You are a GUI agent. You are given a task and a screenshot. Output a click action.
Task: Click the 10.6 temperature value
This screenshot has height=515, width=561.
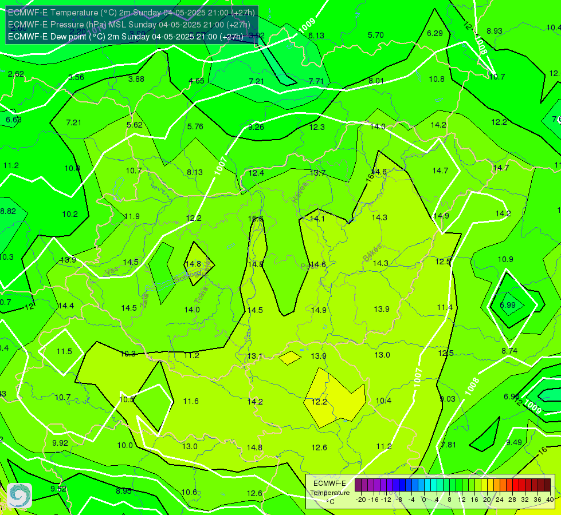pos(189,492)
